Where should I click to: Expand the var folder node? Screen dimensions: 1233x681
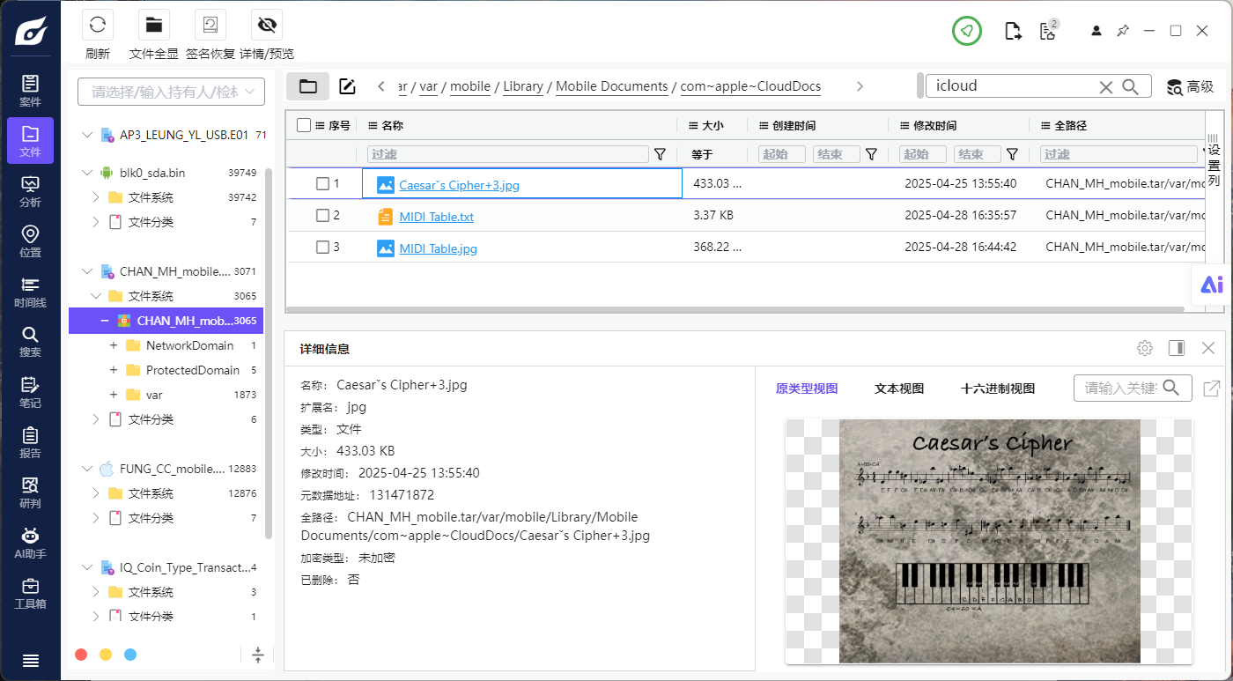click(114, 395)
